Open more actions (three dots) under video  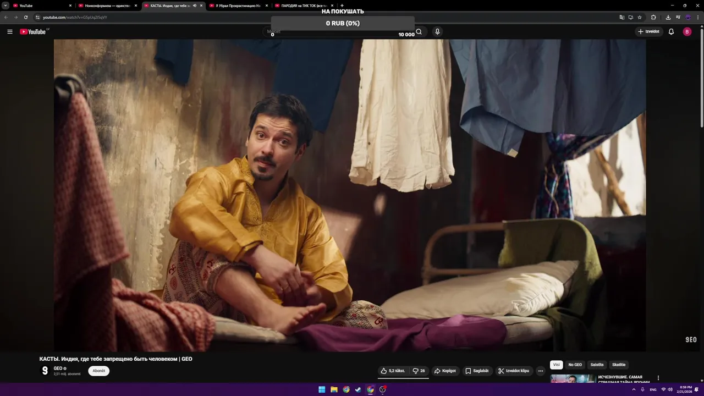tap(540, 371)
